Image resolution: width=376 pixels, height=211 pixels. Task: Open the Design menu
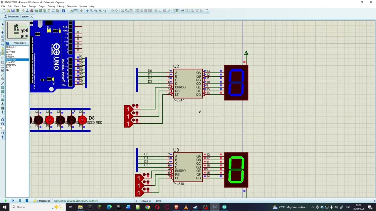[32, 6]
